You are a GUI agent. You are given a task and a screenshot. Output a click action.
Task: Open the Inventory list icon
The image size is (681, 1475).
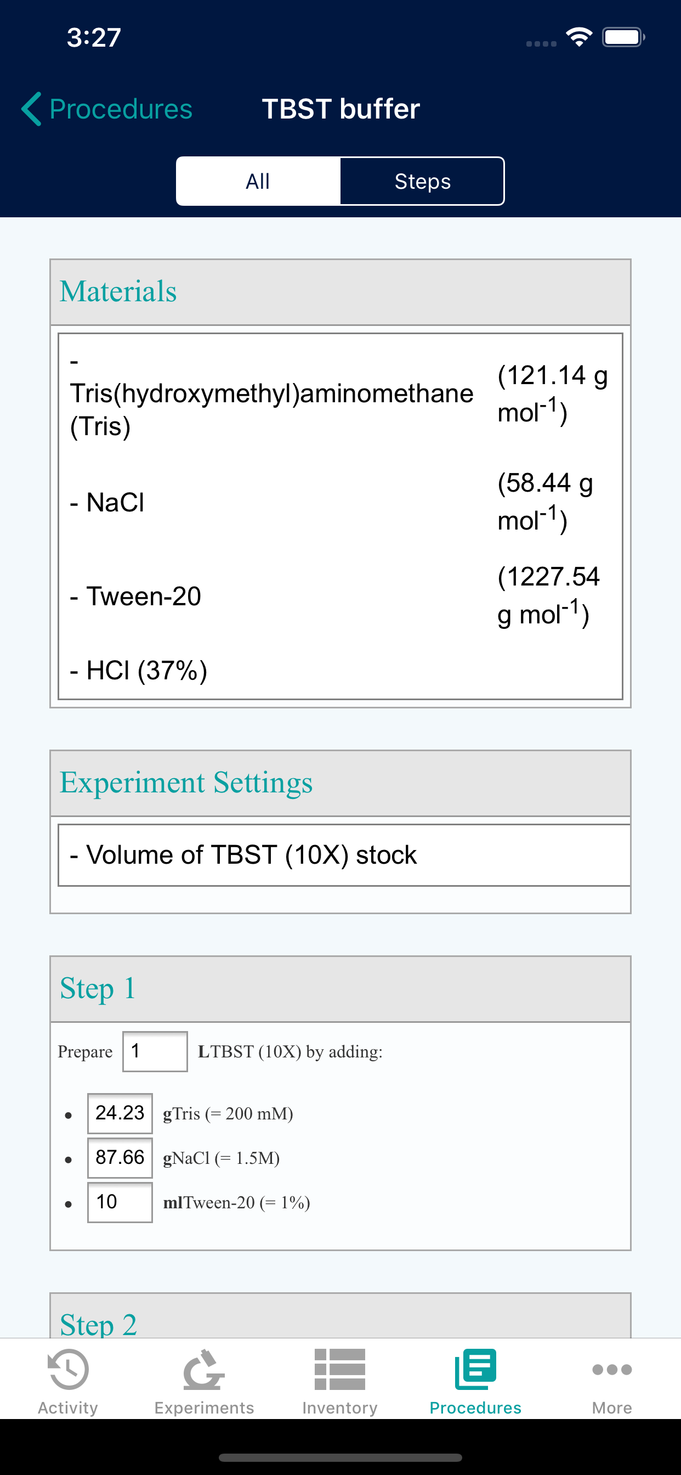point(340,1369)
